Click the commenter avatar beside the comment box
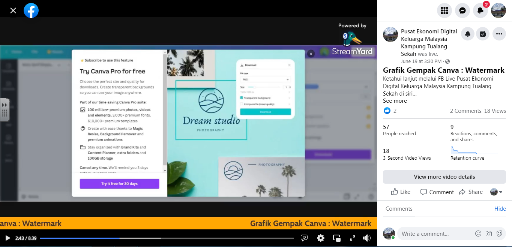This screenshot has width=512, height=247. coord(389,234)
